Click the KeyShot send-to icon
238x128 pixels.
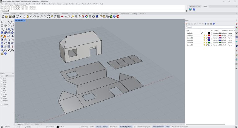pos(191,9)
